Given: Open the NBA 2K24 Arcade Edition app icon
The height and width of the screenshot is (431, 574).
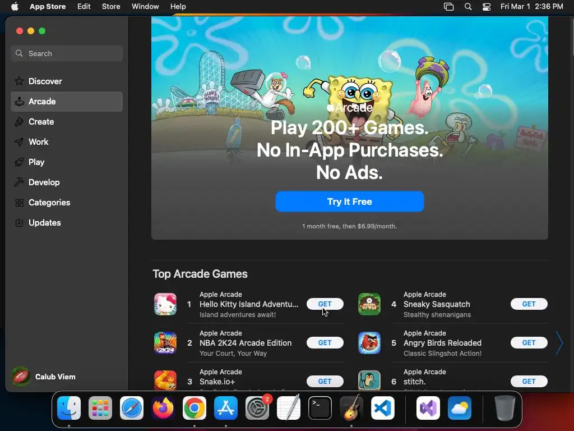Looking at the screenshot, I should point(165,343).
